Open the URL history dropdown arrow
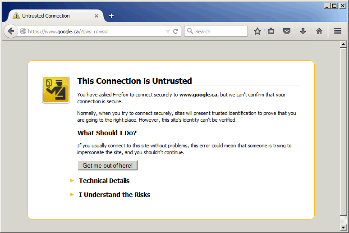Screen dimensions: 349x233 coord(168,32)
